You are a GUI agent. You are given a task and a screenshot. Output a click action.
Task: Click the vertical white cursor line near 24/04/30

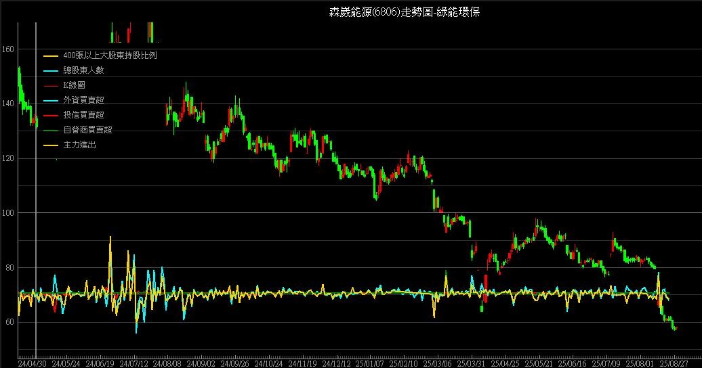(x=36, y=190)
